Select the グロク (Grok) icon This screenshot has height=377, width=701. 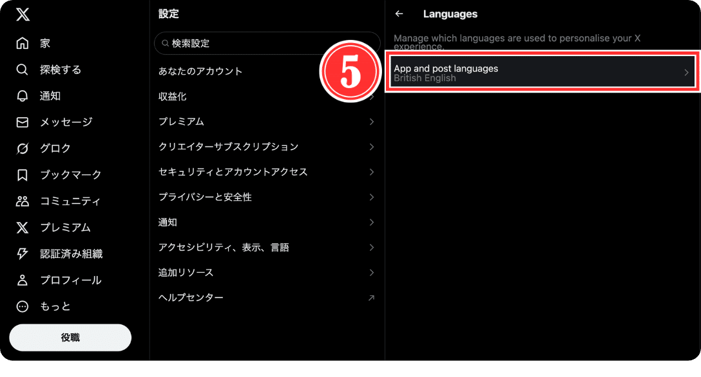22,148
